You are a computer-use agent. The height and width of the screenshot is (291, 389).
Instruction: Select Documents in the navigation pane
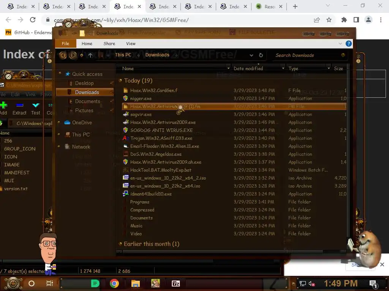pos(88,101)
